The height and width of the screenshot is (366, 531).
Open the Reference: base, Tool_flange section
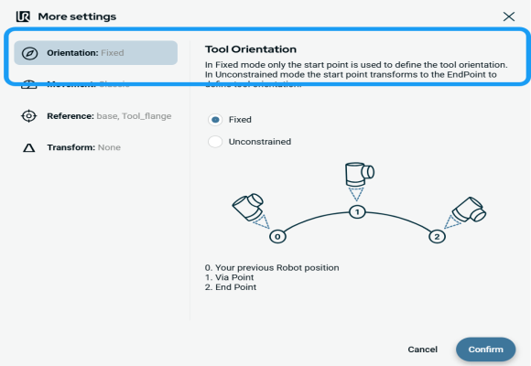(96, 116)
